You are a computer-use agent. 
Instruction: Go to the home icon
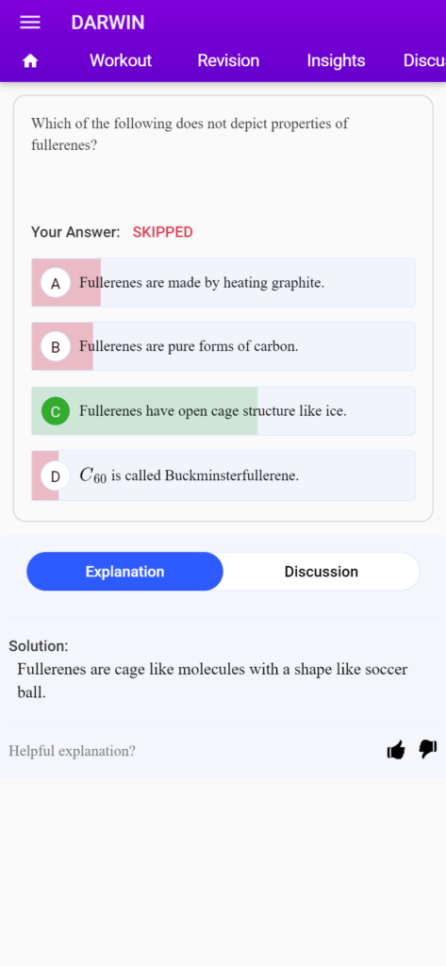(30, 61)
